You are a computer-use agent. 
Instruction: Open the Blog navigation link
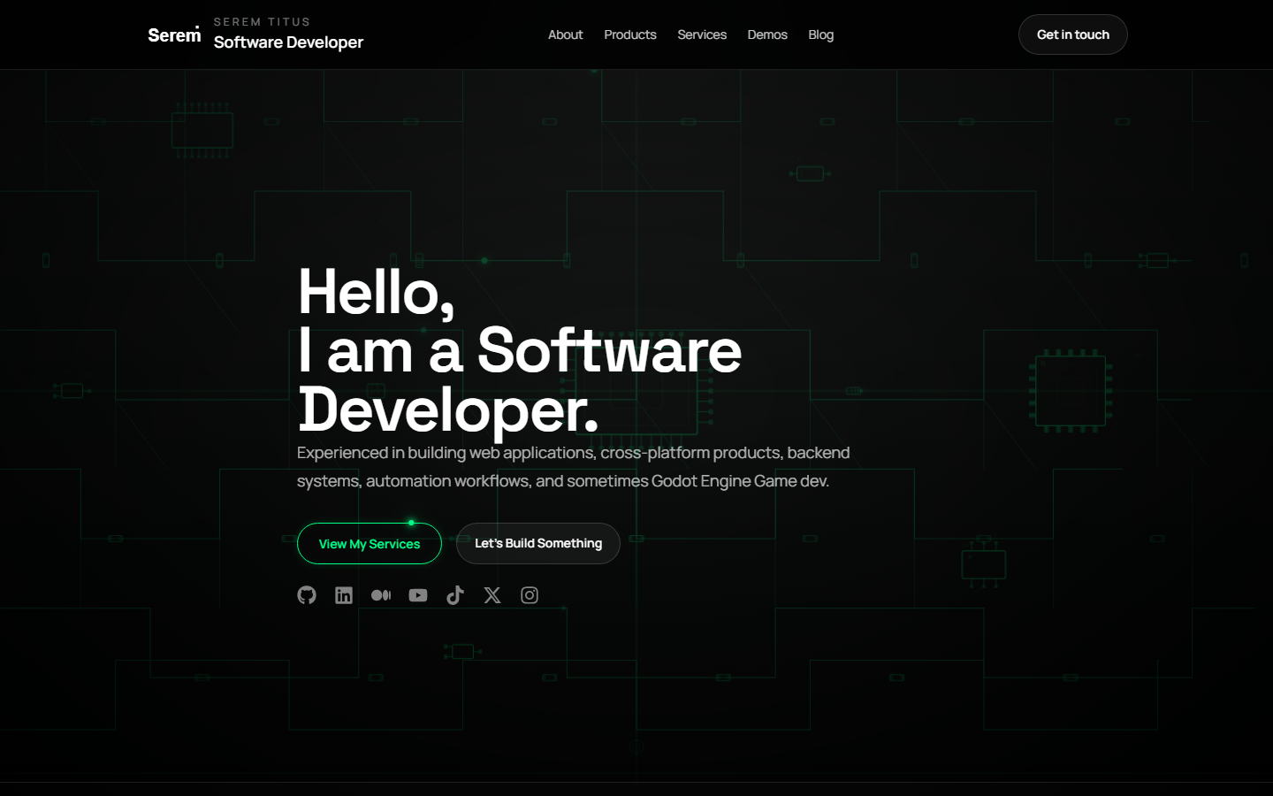coord(820,34)
